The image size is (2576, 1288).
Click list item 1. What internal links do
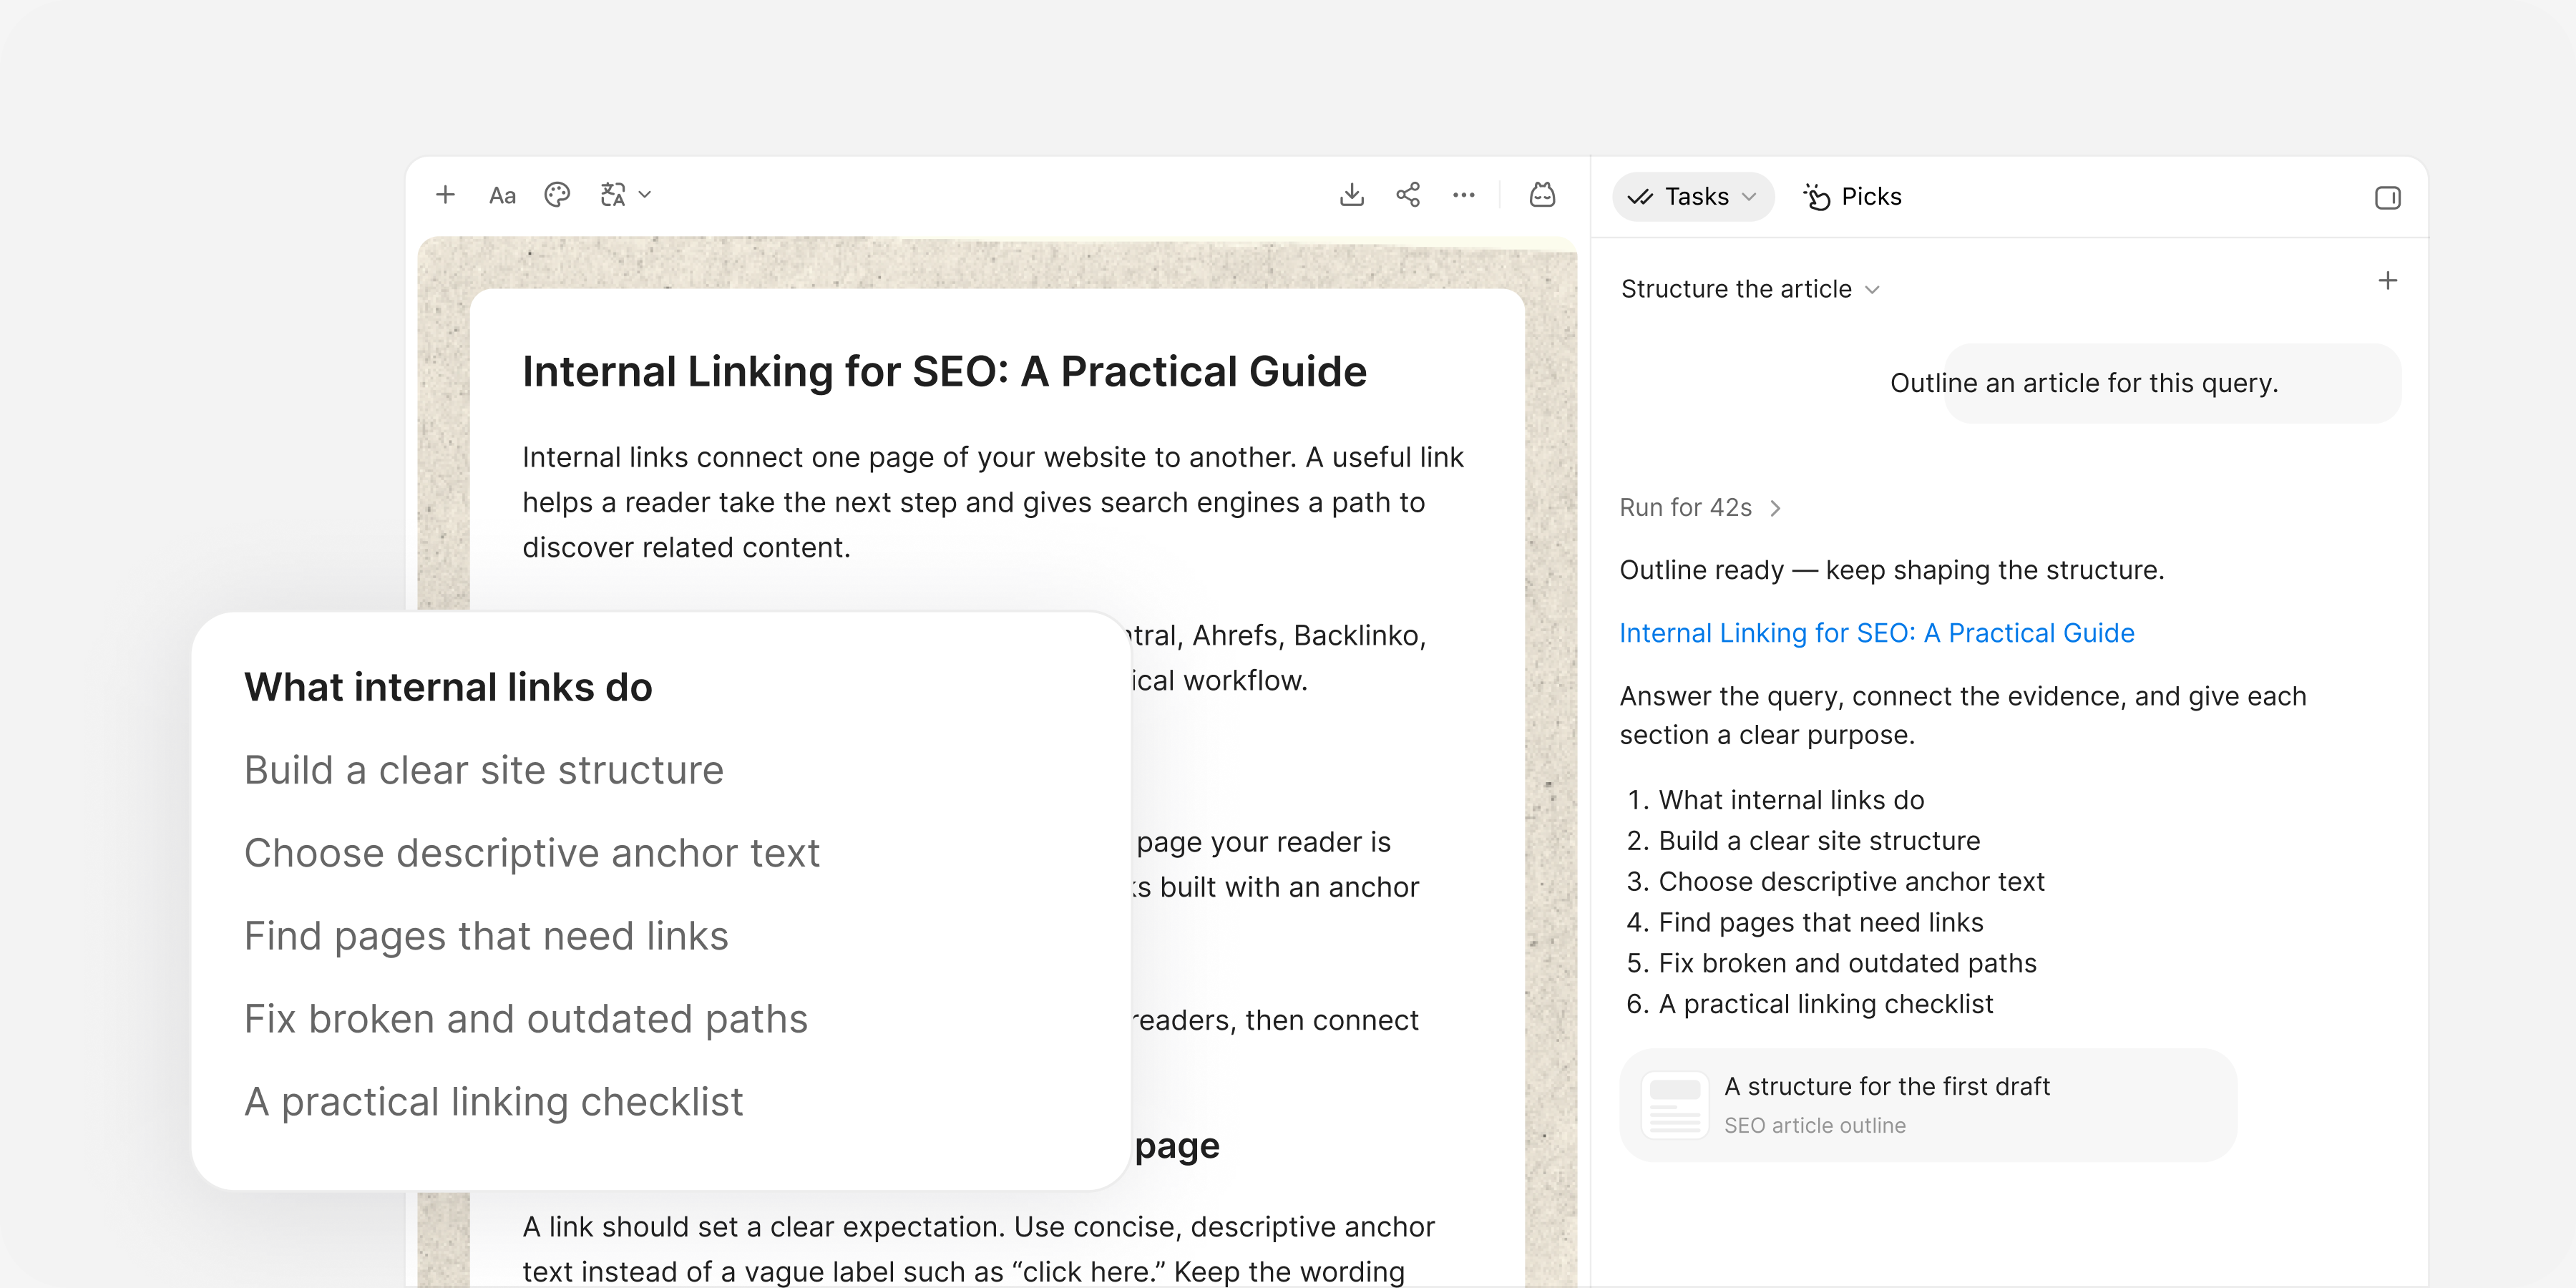pyautogui.click(x=1776, y=800)
